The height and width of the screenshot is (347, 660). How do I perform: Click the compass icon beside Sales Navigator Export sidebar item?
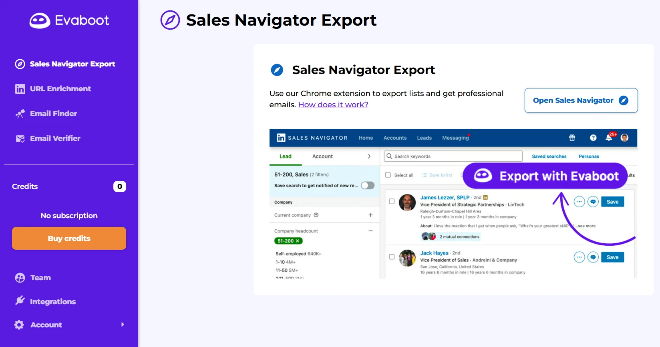pyautogui.click(x=20, y=64)
